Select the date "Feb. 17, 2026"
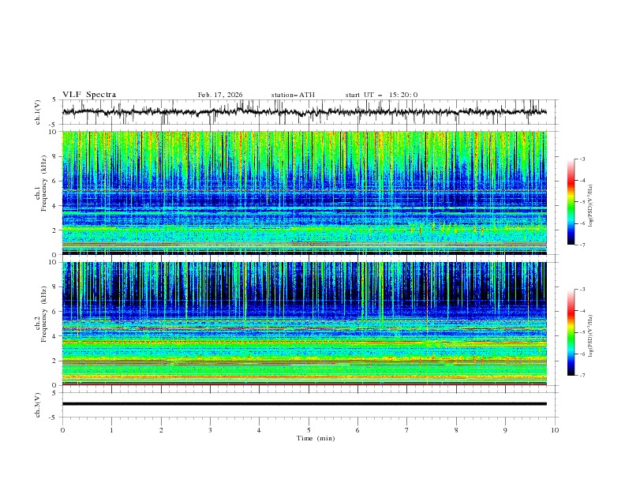The image size is (625, 483). 220,95
